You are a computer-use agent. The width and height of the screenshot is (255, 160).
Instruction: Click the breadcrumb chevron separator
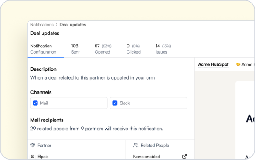point(57,24)
